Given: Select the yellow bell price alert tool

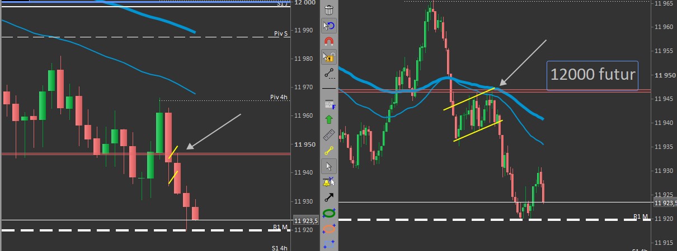Looking at the screenshot, I should [329, 181].
